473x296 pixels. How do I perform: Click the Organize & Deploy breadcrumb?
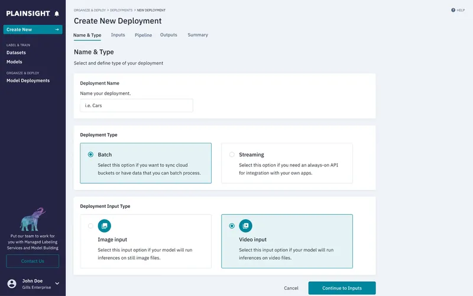(x=90, y=10)
